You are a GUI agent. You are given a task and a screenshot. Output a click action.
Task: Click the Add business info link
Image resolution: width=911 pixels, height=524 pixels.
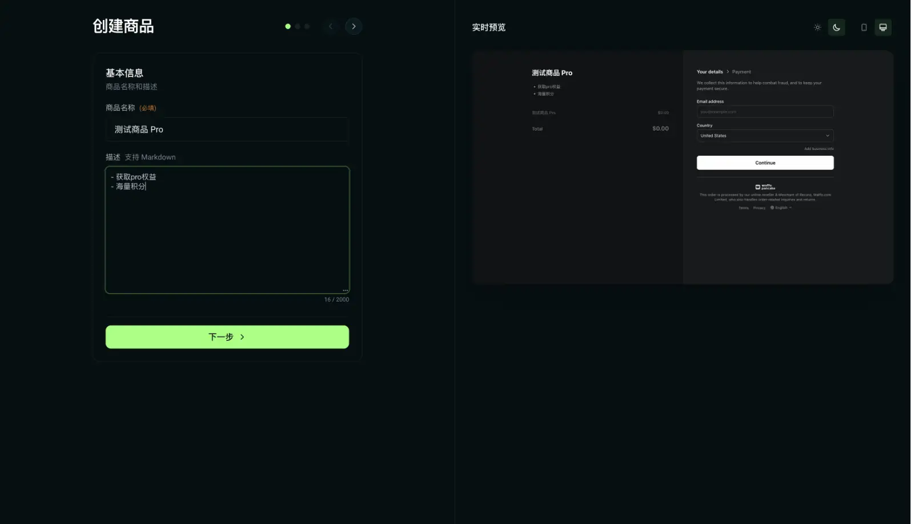tap(818, 149)
